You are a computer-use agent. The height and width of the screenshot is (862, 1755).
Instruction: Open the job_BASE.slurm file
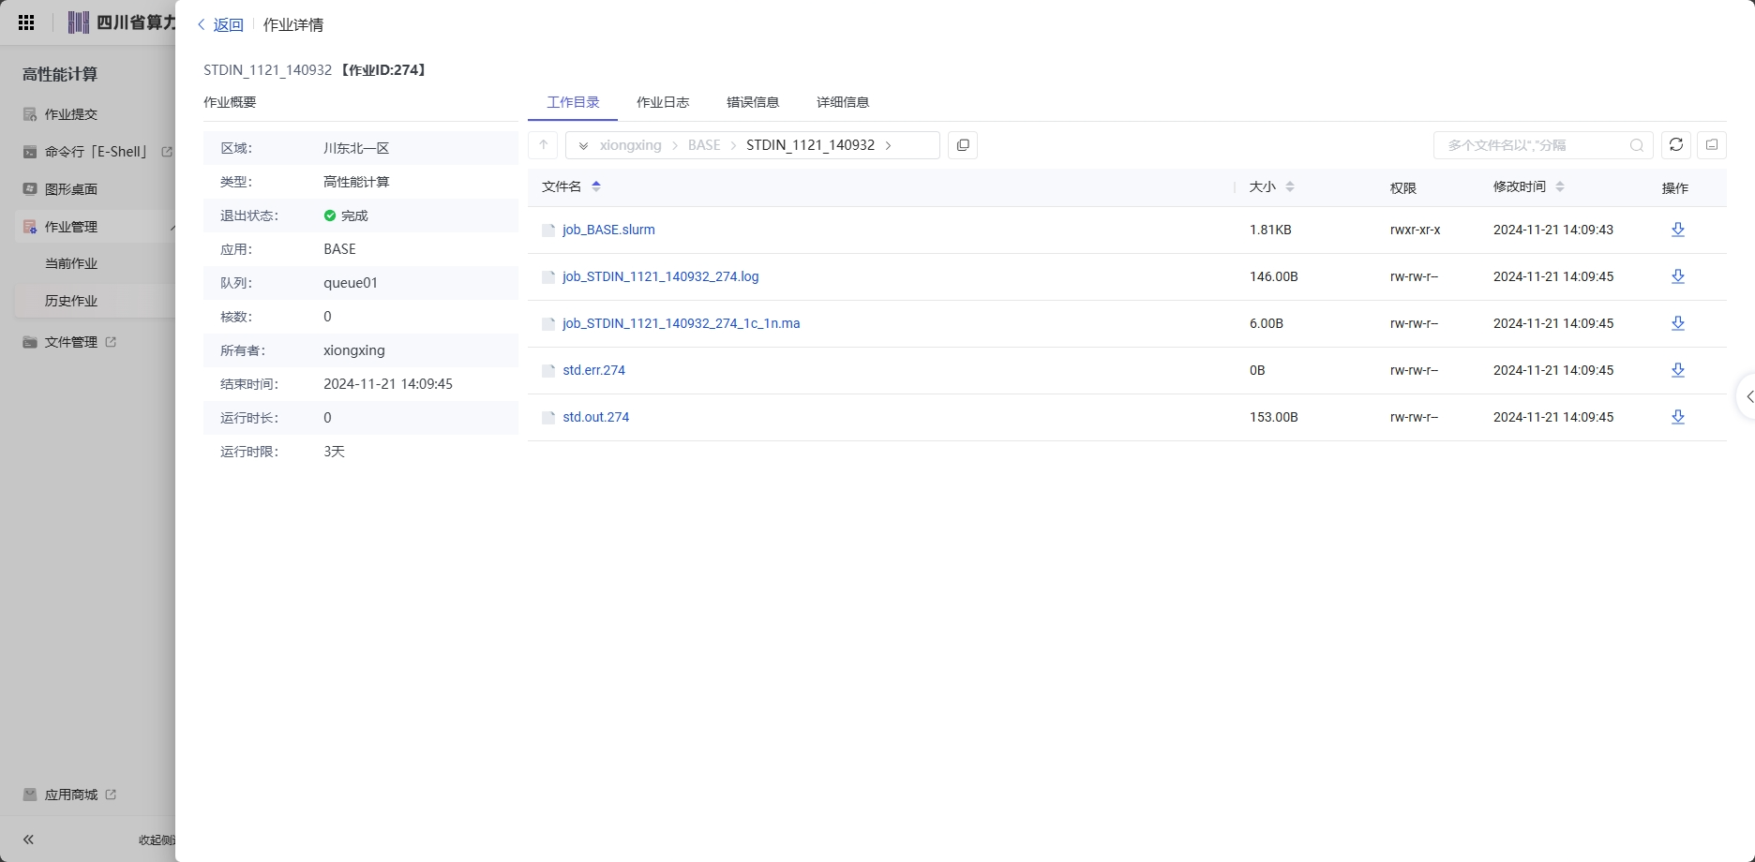pyautogui.click(x=608, y=230)
